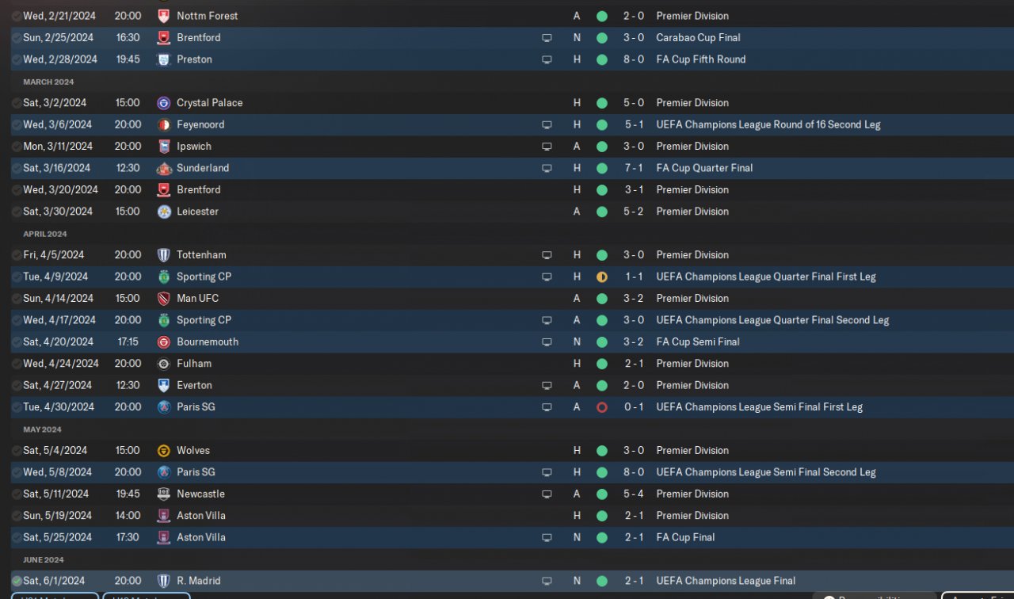Viewport: 1014px width, 599px height.
Task: Click the draw result indicator for Sporting CP
Action: point(602,277)
